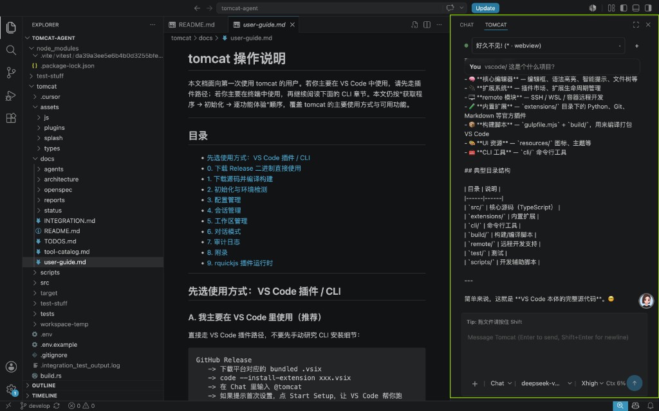Click plus attach icon in message box
Screen dimensions: 659x411
coord(474,383)
